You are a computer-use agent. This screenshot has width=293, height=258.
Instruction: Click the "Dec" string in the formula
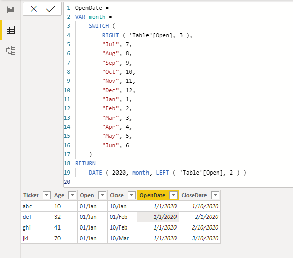[x=110, y=90]
